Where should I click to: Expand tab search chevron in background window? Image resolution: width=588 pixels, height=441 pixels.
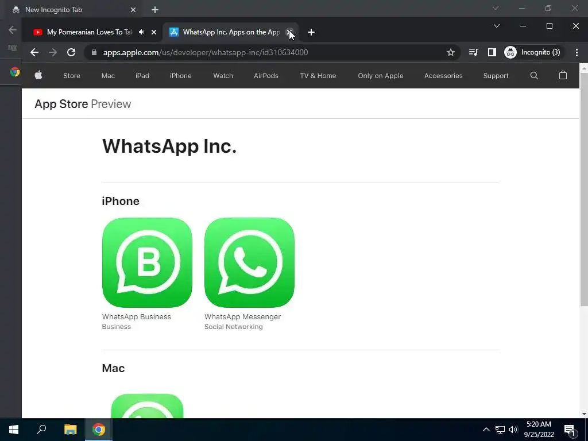click(496, 8)
